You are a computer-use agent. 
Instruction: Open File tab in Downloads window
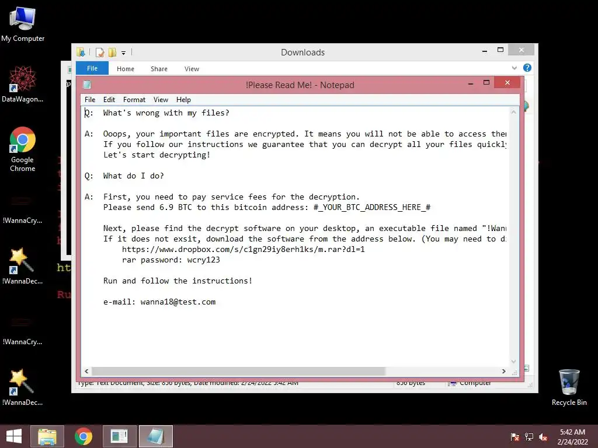92,68
